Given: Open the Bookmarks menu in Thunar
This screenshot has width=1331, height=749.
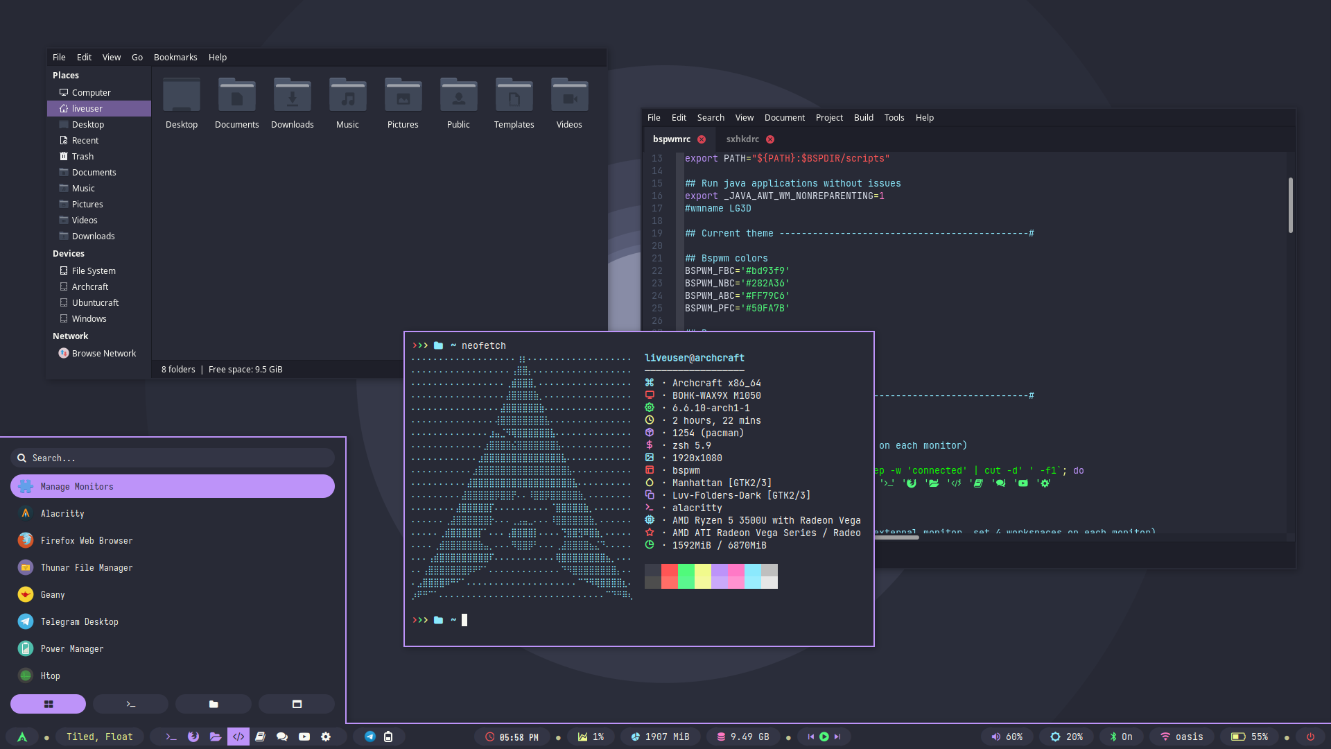Looking at the screenshot, I should (175, 58).
